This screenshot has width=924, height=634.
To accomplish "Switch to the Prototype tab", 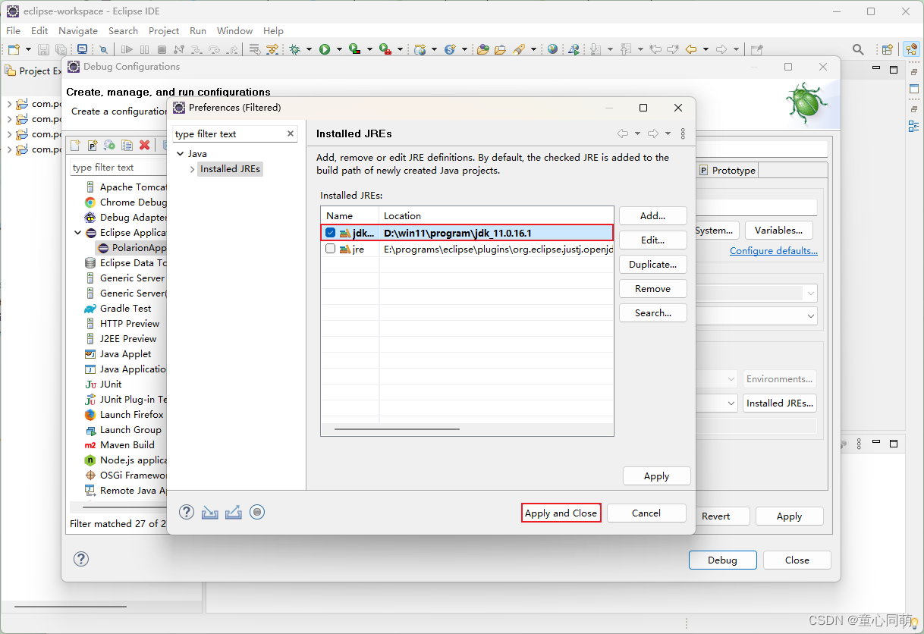I will click(x=728, y=171).
